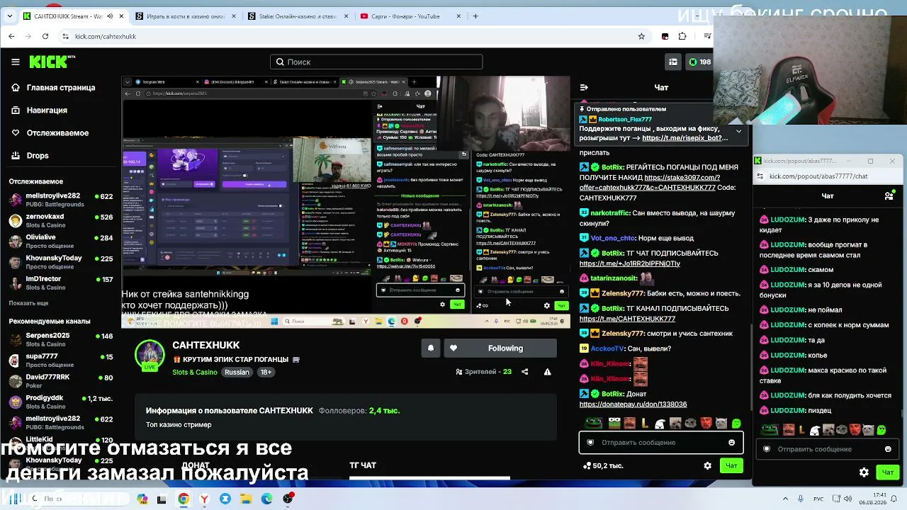This screenshot has height=510, width=907.
Task: Click the 18+ tag
Action: [266, 372]
